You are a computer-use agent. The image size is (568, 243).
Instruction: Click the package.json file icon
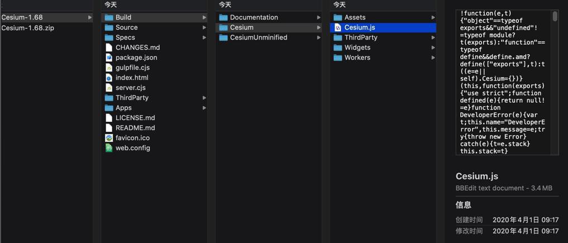109,58
